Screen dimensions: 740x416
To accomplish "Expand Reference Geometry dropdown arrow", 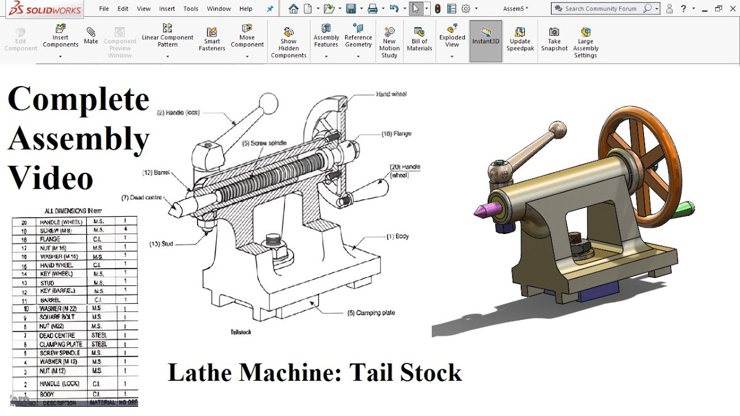I will pos(358,57).
